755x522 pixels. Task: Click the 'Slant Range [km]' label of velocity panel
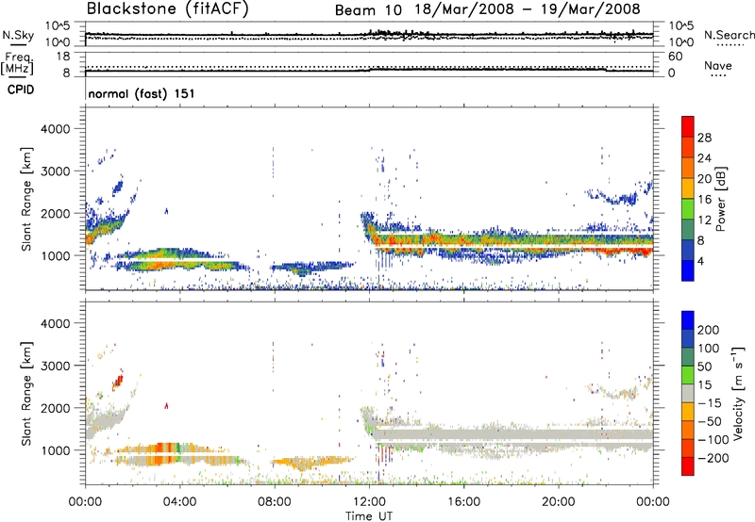26,393
